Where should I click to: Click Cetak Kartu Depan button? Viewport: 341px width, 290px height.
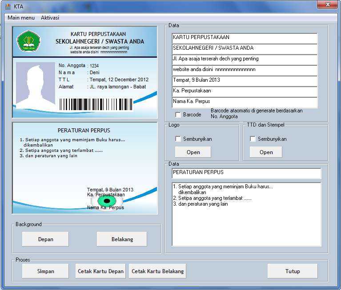tap(100, 271)
